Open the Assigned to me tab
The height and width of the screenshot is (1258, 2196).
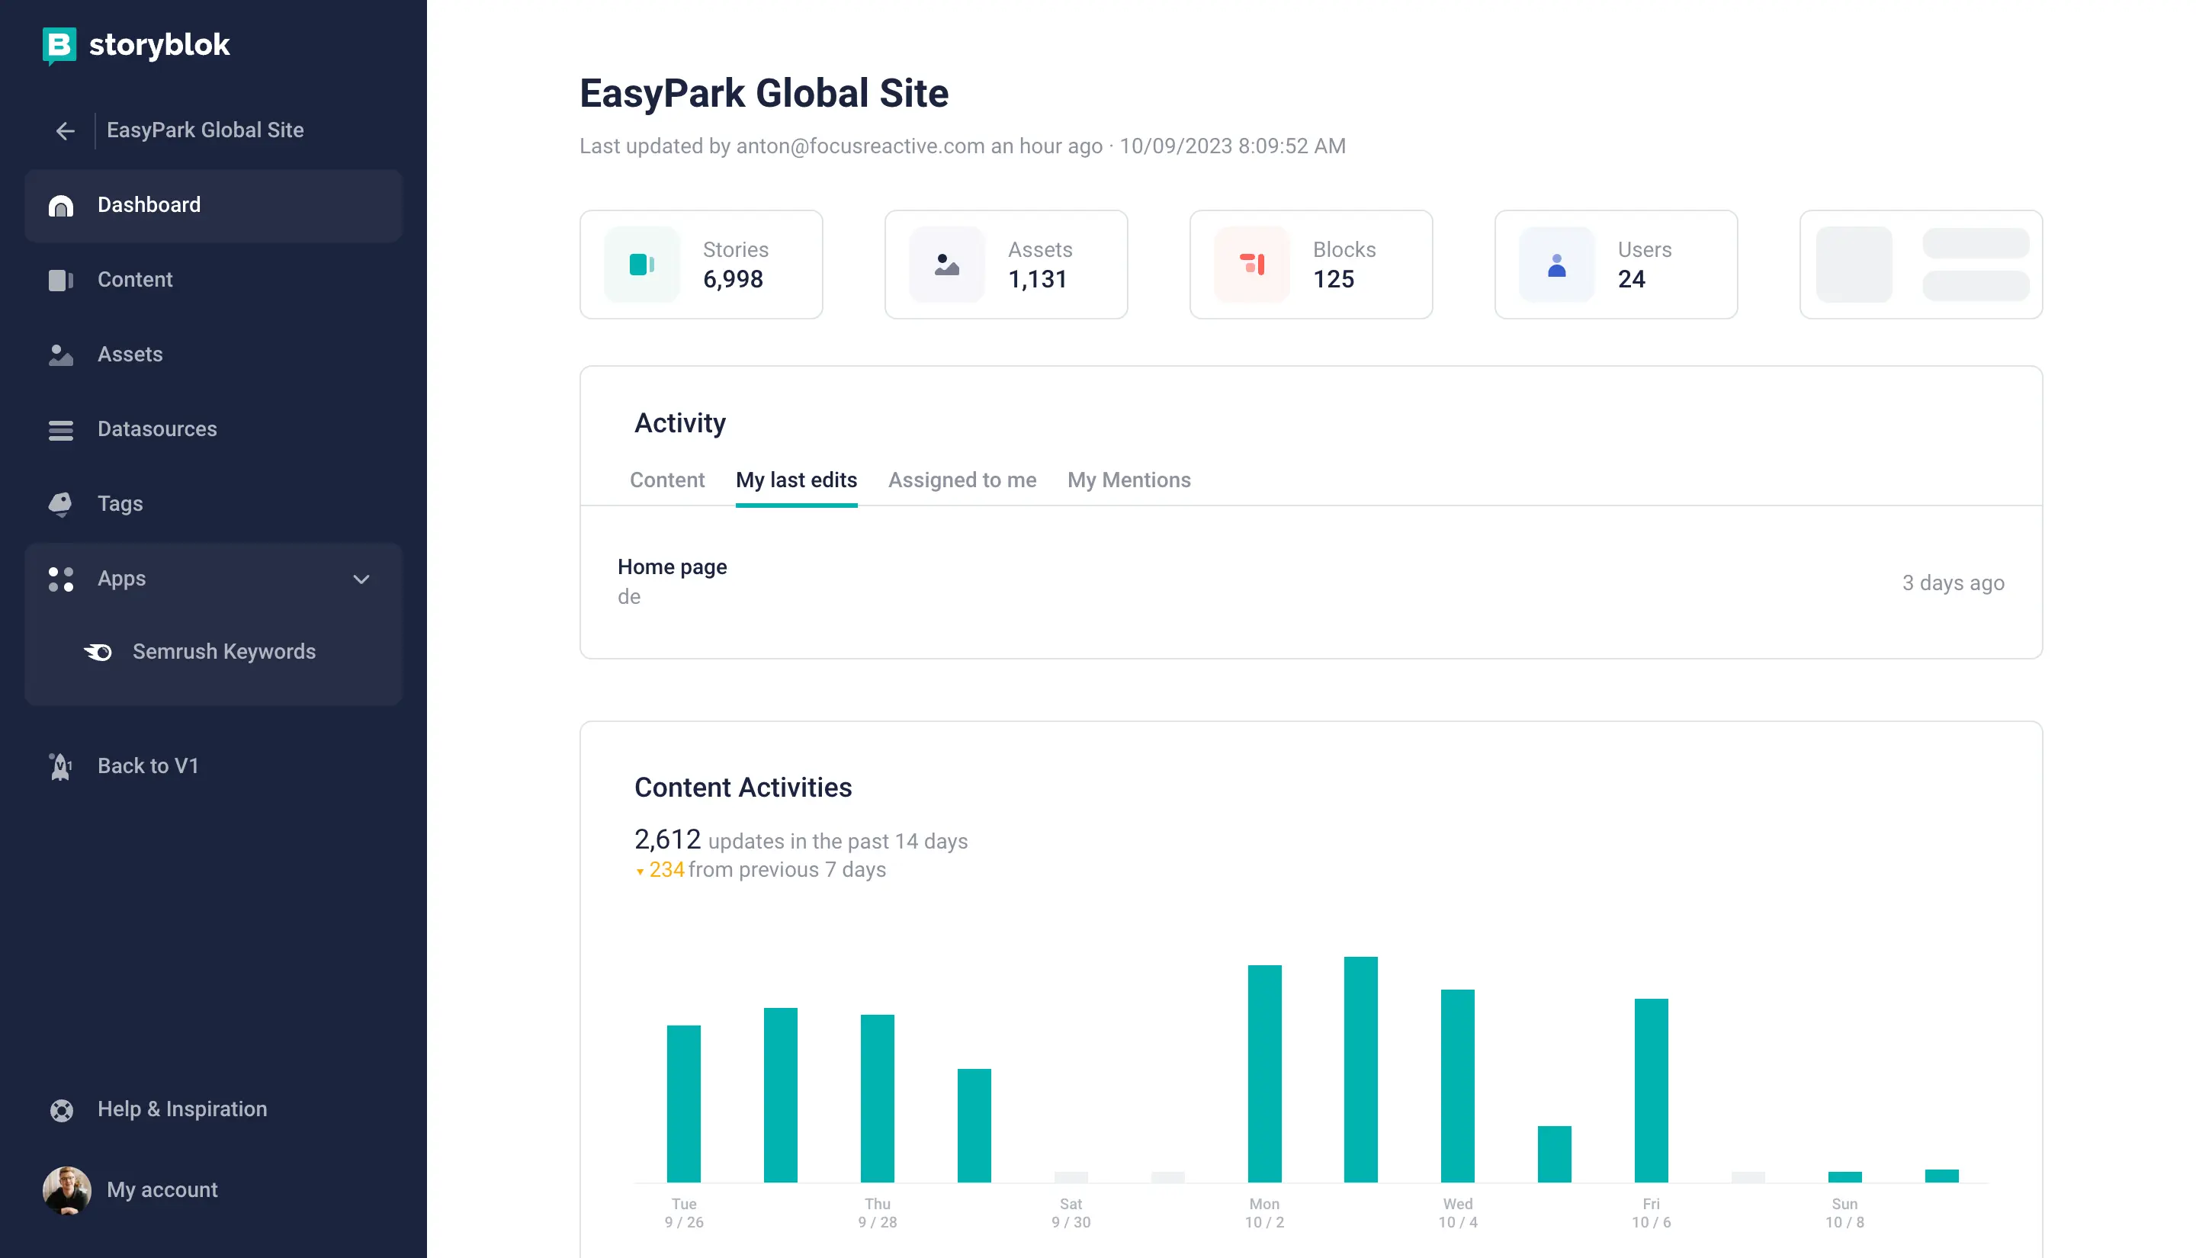(x=962, y=480)
